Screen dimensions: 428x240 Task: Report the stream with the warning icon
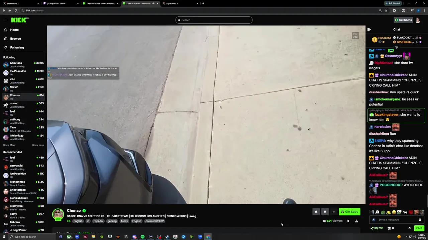tap(356, 221)
